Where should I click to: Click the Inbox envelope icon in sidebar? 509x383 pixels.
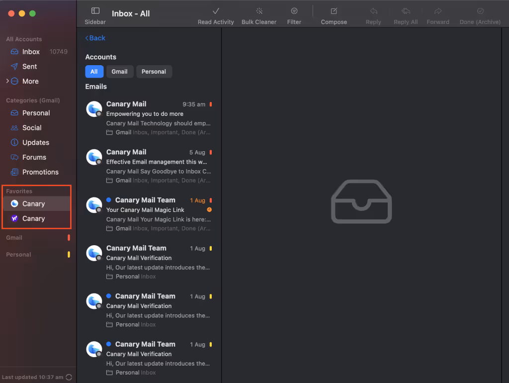(14, 52)
